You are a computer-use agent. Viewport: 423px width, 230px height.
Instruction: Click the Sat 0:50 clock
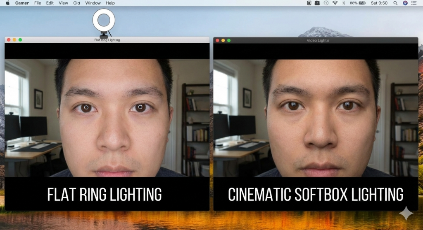[x=379, y=3]
